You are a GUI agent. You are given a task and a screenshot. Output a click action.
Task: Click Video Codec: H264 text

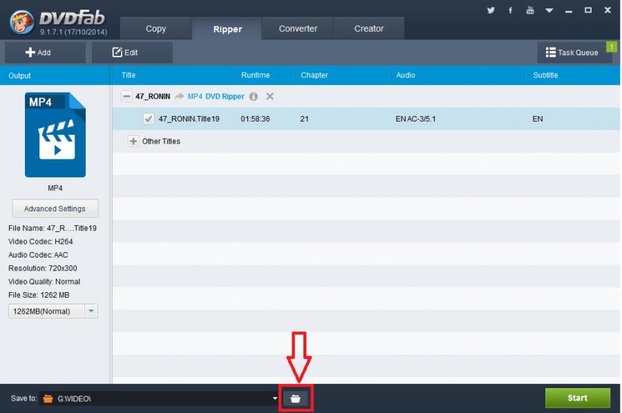pos(41,242)
